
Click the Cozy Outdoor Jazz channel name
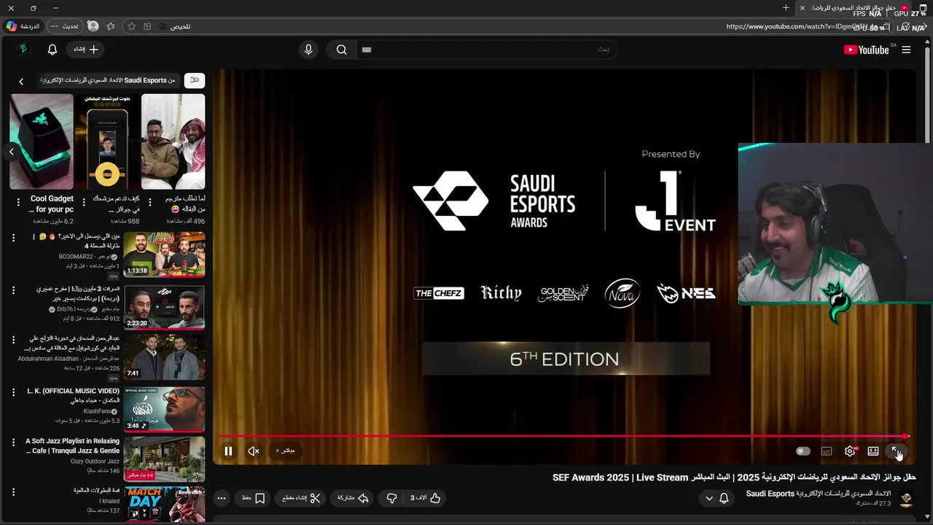(x=95, y=462)
